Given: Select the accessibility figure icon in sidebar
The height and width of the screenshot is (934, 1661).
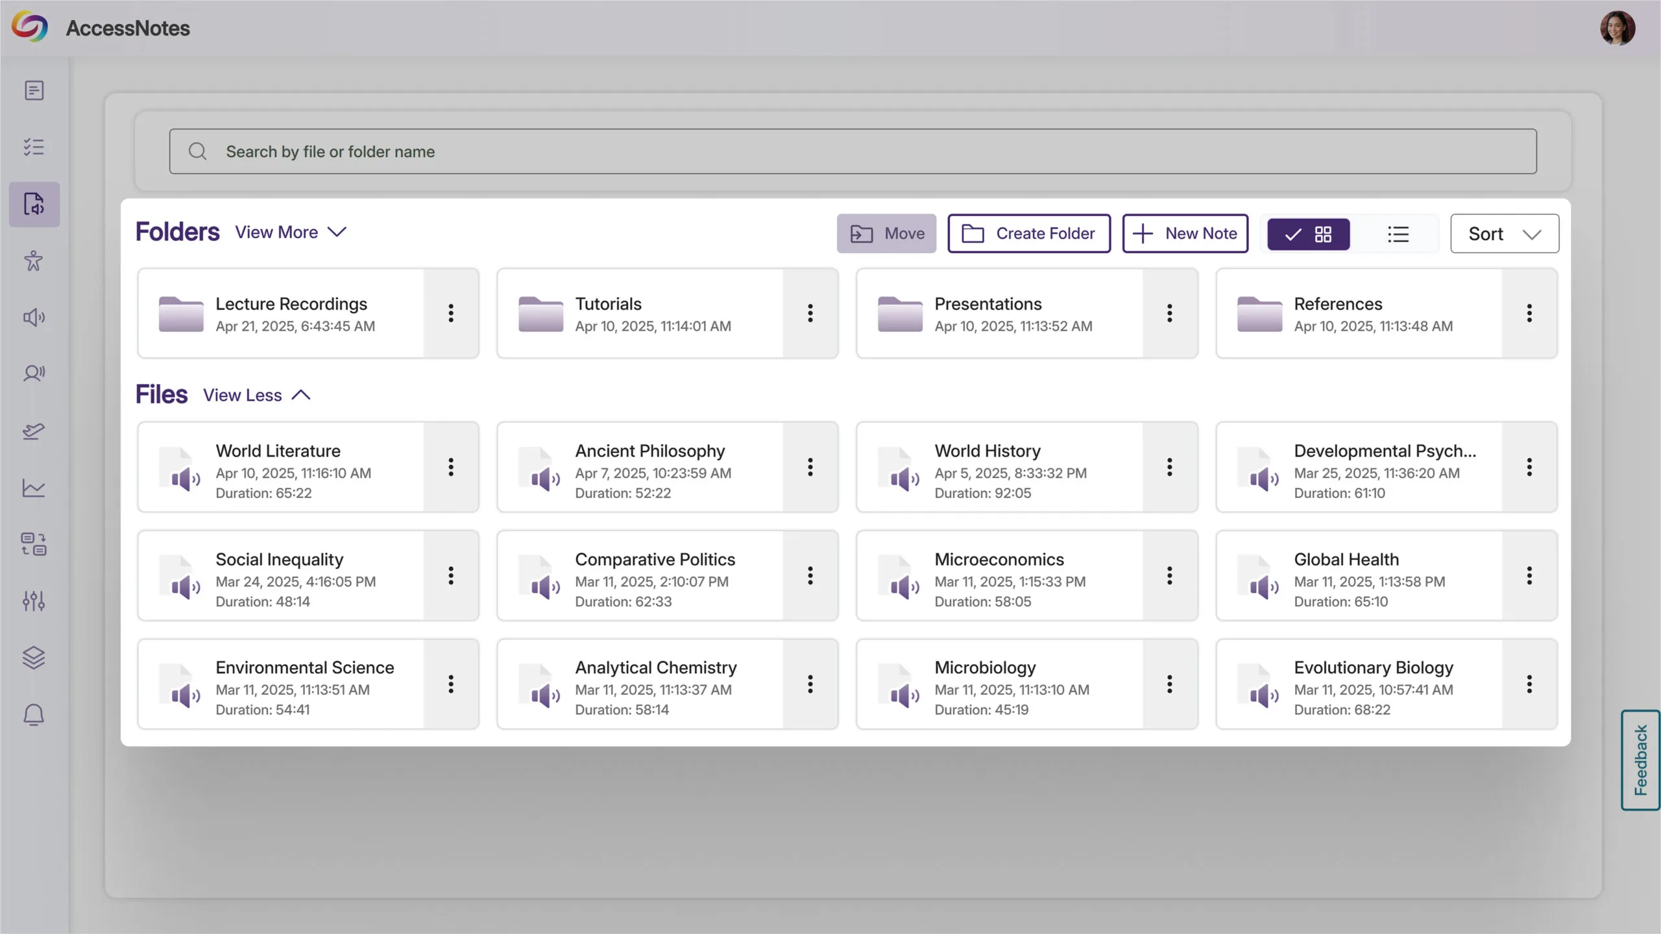Looking at the screenshot, I should (x=34, y=261).
